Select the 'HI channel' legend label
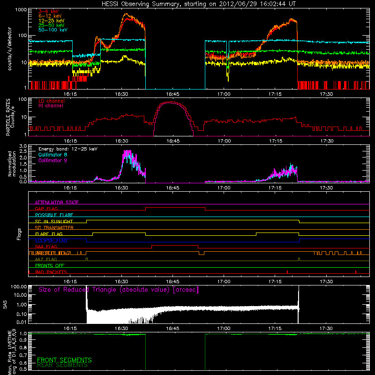This screenshot has height=375, width=375. (x=51, y=105)
